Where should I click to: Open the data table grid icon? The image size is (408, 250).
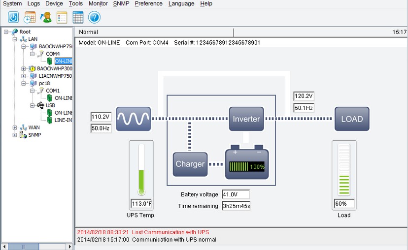(x=78, y=17)
